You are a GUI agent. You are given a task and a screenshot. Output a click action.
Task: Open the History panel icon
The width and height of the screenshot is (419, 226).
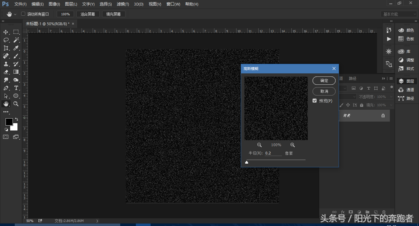coord(389,30)
